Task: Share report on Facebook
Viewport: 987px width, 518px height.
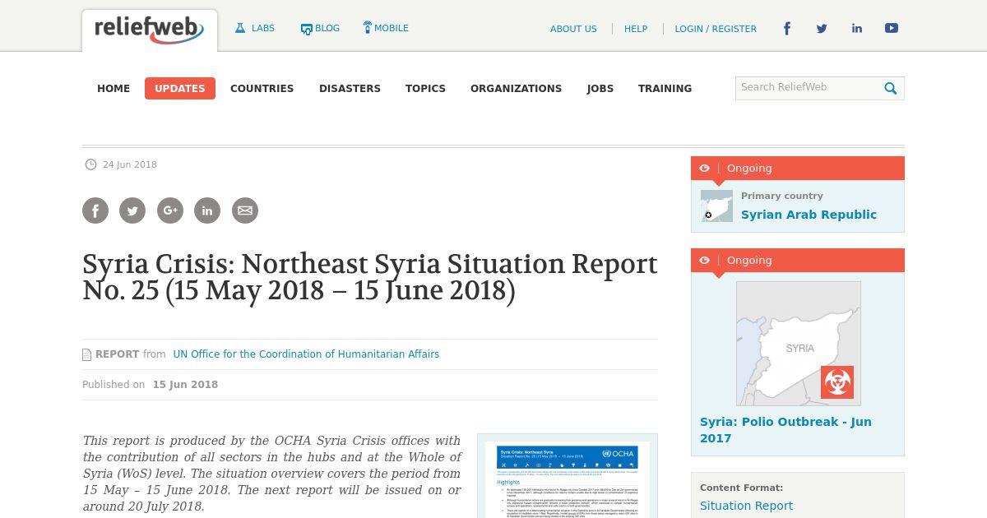Action: [95, 210]
